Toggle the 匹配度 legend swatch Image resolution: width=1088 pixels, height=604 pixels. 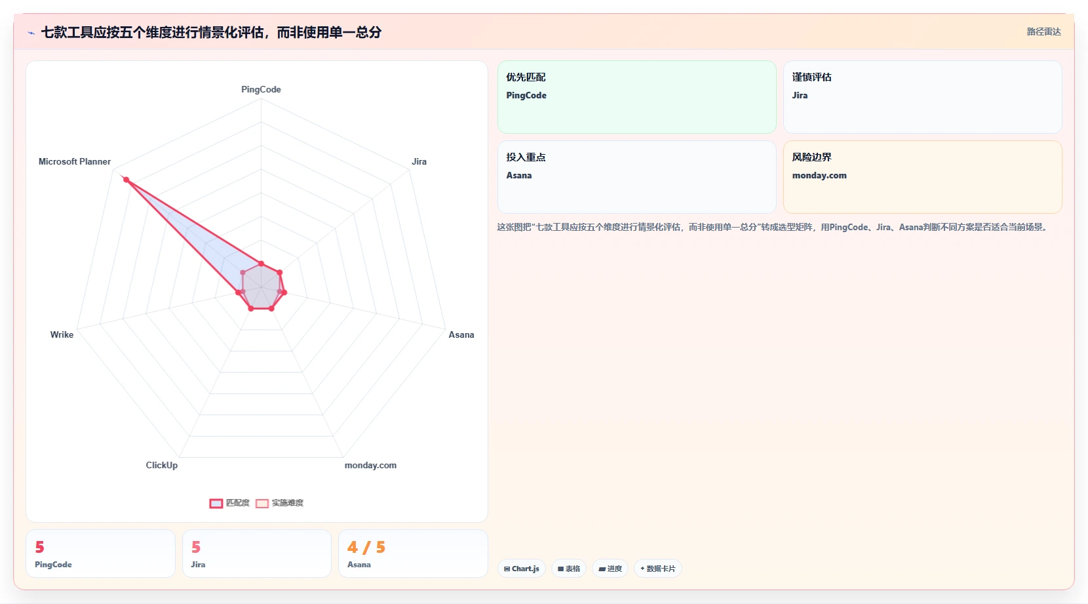(216, 503)
